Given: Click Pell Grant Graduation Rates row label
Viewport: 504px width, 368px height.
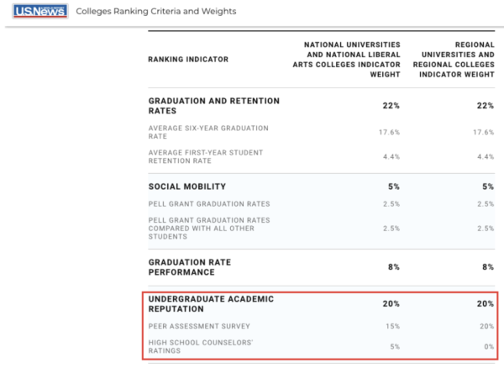Looking at the screenshot, I should [209, 204].
